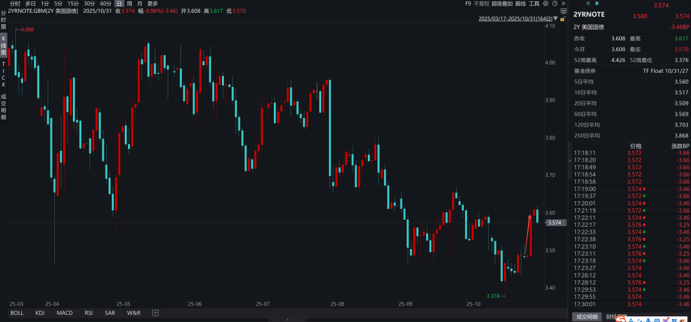Viewport: 691px width, 322px height.
Task: Switch chart to 周 weekly period
Action: pyautogui.click(x=130, y=3)
